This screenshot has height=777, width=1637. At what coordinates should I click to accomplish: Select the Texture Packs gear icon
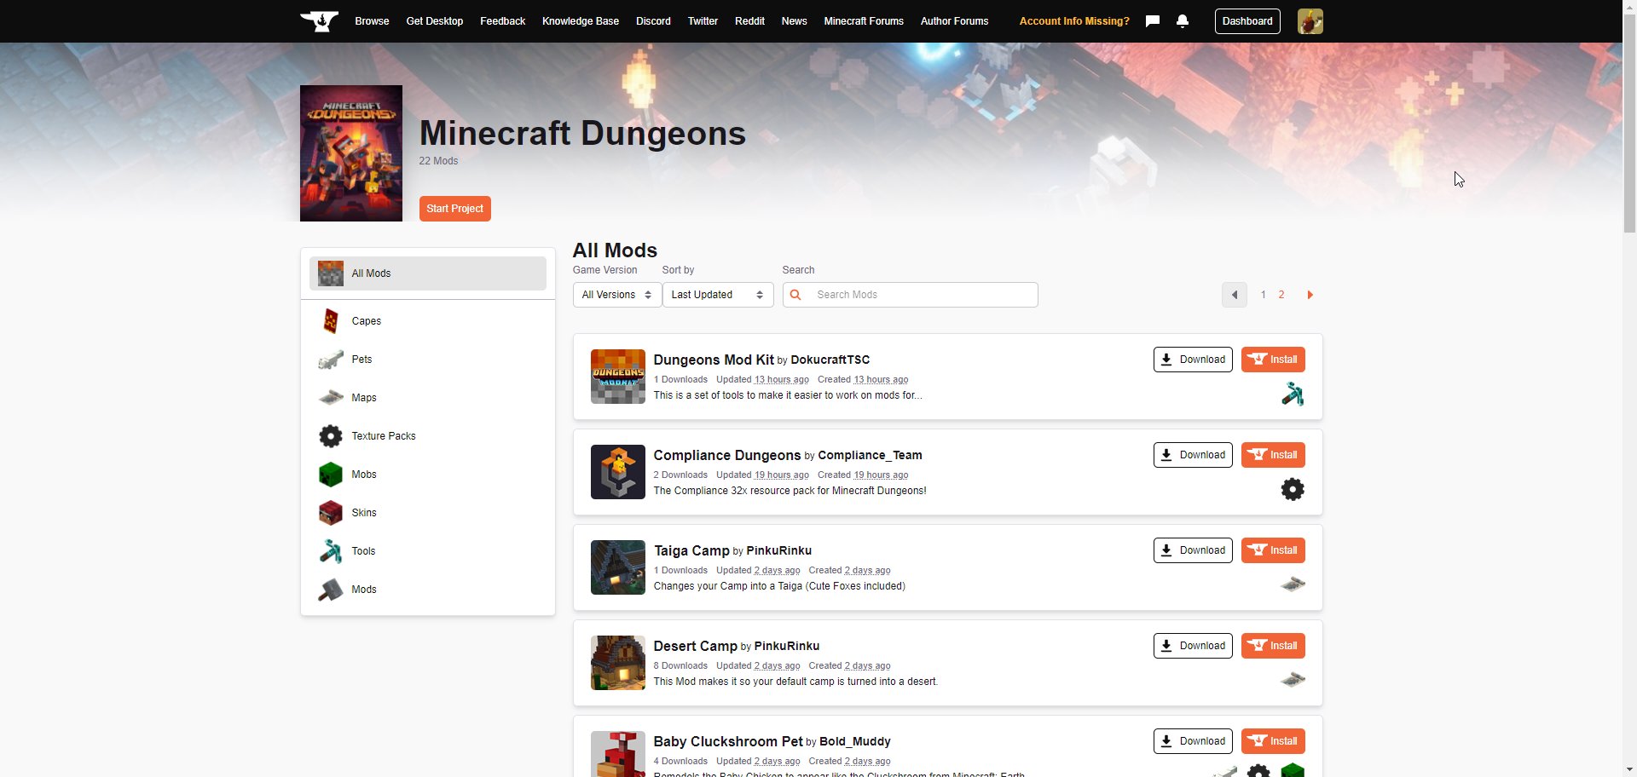coord(331,436)
